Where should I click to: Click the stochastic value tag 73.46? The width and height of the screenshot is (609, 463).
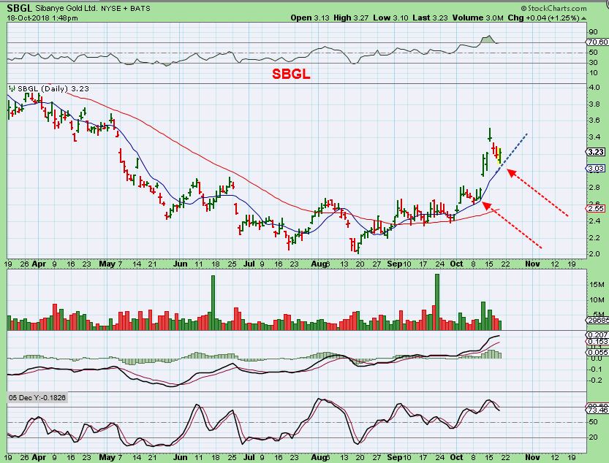597,410
